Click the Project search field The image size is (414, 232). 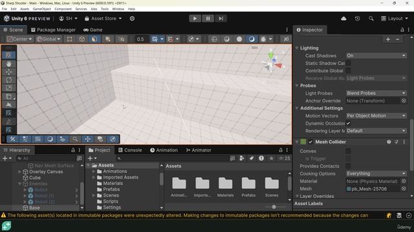click(x=172, y=158)
